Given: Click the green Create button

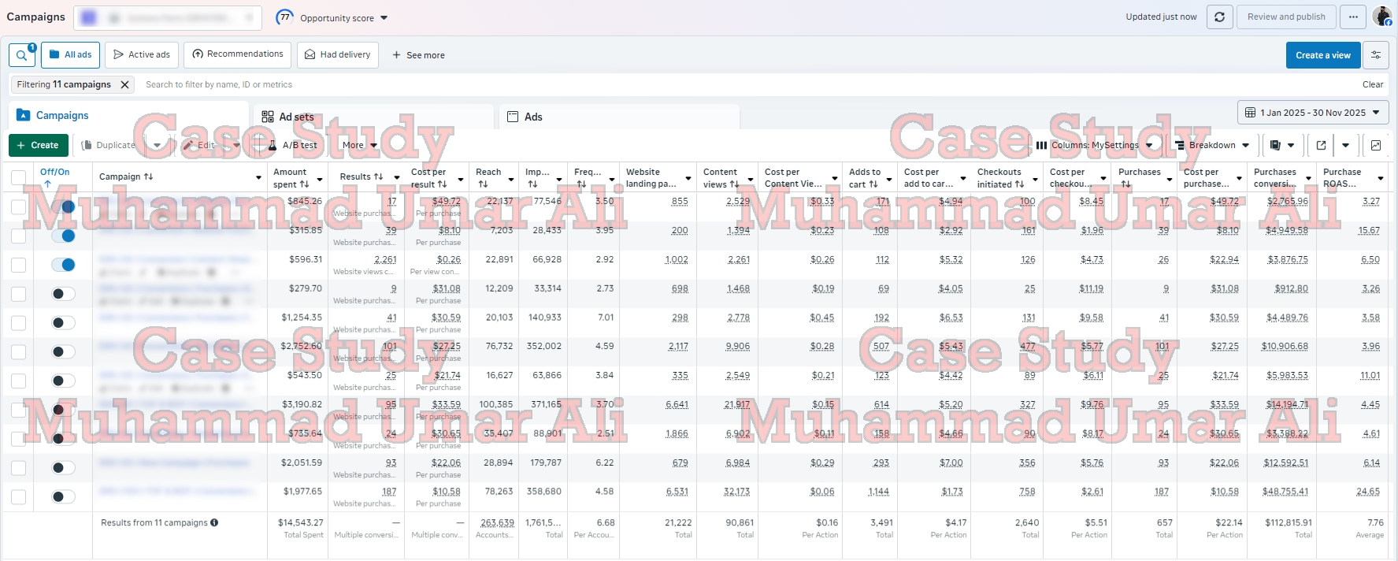Looking at the screenshot, I should [x=38, y=145].
